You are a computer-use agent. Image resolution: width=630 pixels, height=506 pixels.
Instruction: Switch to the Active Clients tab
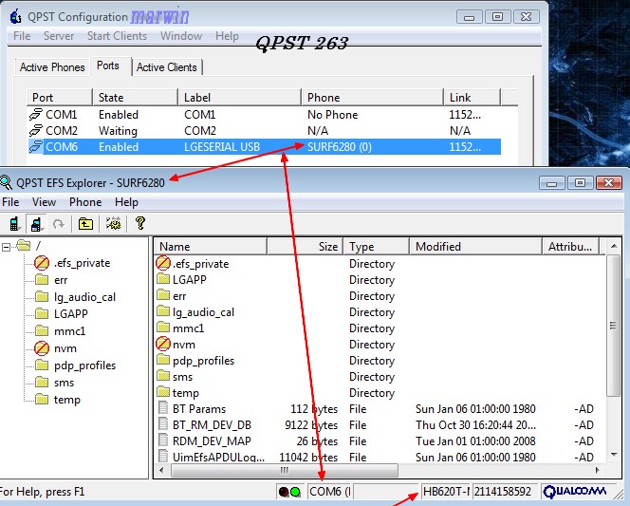(x=167, y=67)
